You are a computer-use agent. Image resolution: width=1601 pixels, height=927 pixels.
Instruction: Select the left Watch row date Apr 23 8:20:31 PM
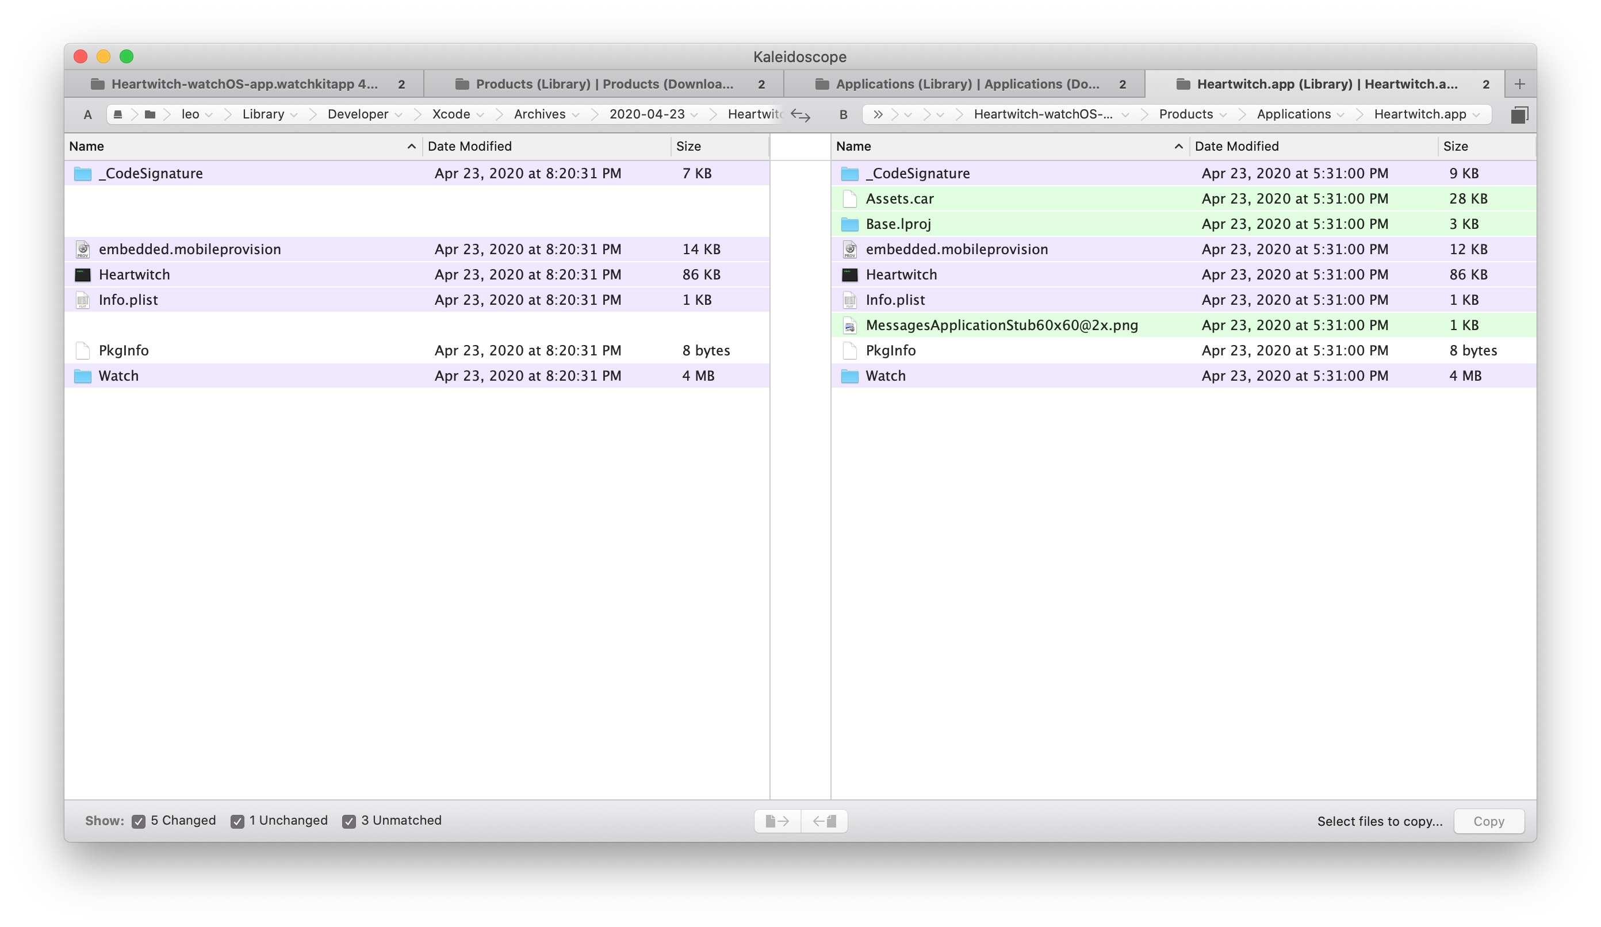(x=528, y=376)
